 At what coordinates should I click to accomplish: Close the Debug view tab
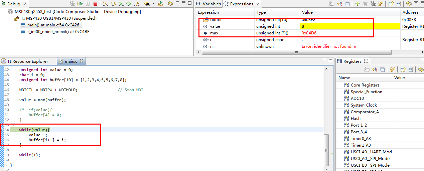pyautogui.click(x=25, y=4)
